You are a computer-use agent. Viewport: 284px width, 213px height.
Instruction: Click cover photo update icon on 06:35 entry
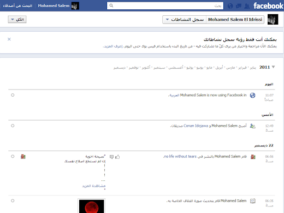[x=253, y=201]
